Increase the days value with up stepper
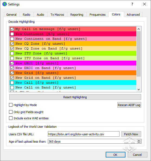This screenshot has width=151, height=161. pos(139,140)
